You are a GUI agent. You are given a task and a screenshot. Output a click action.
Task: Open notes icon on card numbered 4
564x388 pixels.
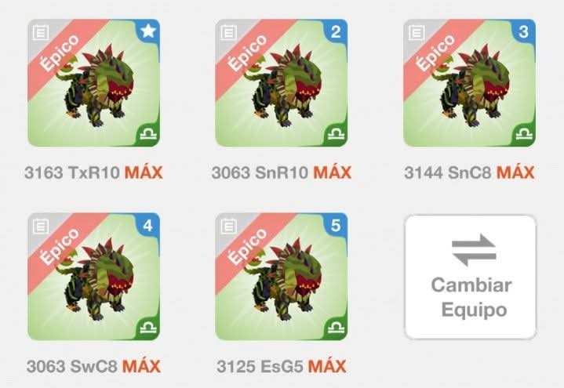click(x=40, y=227)
